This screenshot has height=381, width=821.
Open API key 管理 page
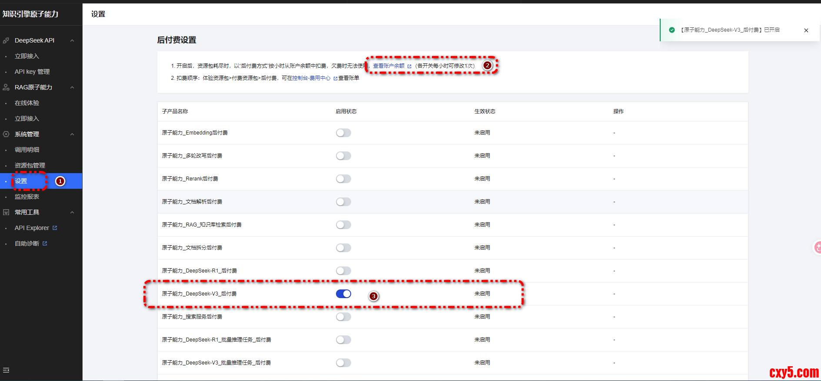tap(32, 72)
